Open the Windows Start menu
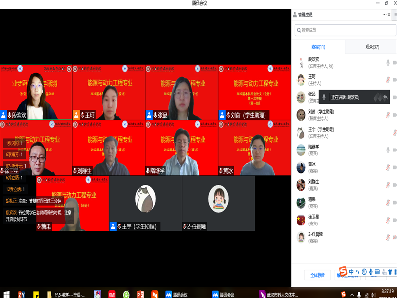 tap(7, 294)
